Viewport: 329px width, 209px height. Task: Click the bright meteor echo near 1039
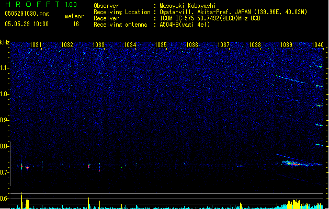(296, 164)
